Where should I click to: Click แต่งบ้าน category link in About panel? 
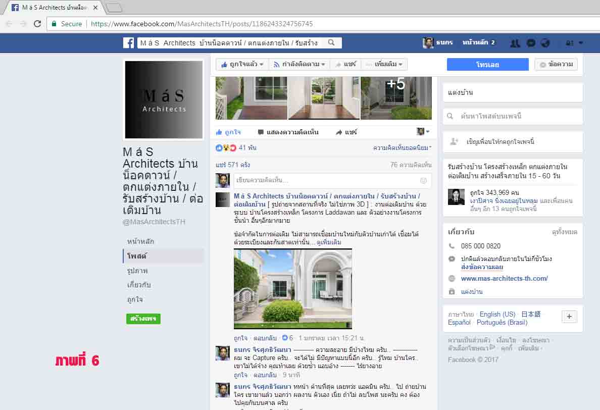pyautogui.click(x=472, y=291)
